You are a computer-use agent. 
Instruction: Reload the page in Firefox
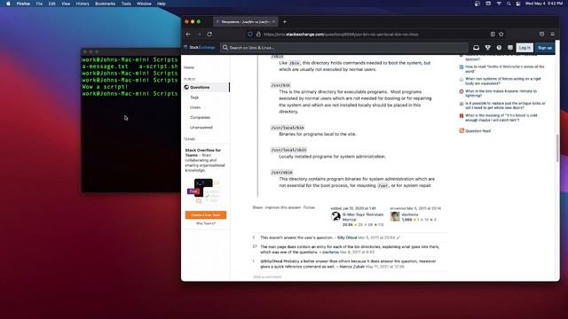(209, 34)
